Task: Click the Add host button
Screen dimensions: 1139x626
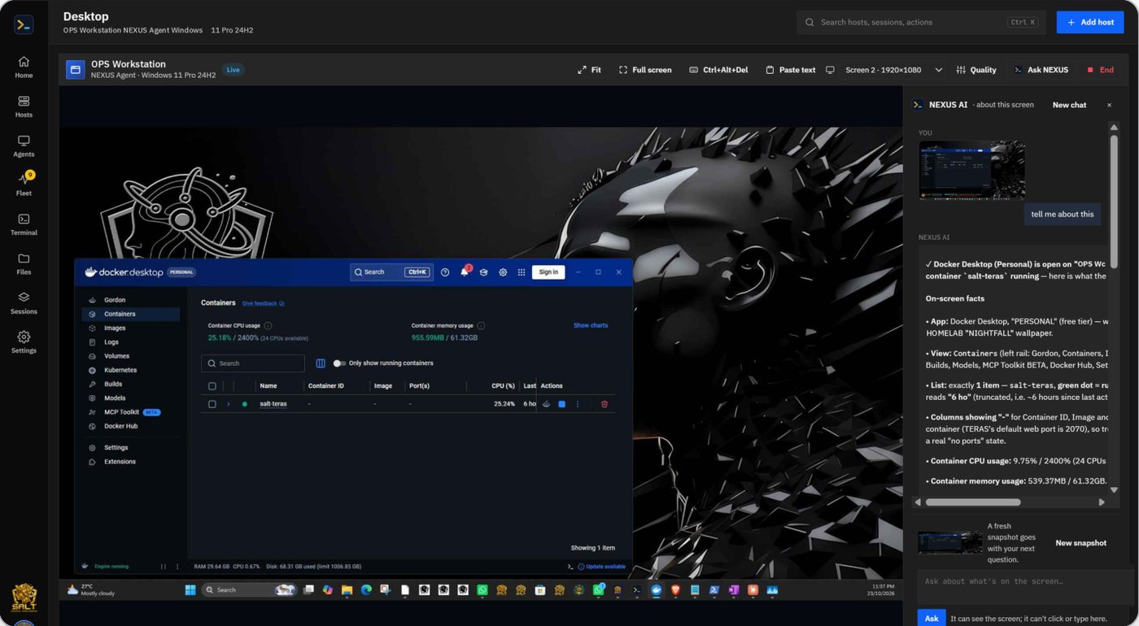Action: click(x=1089, y=22)
